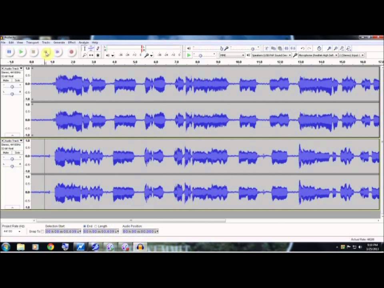Select the Length radio button
The height and width of the screenshot is (288, 384).
click(x=96, y=226)
